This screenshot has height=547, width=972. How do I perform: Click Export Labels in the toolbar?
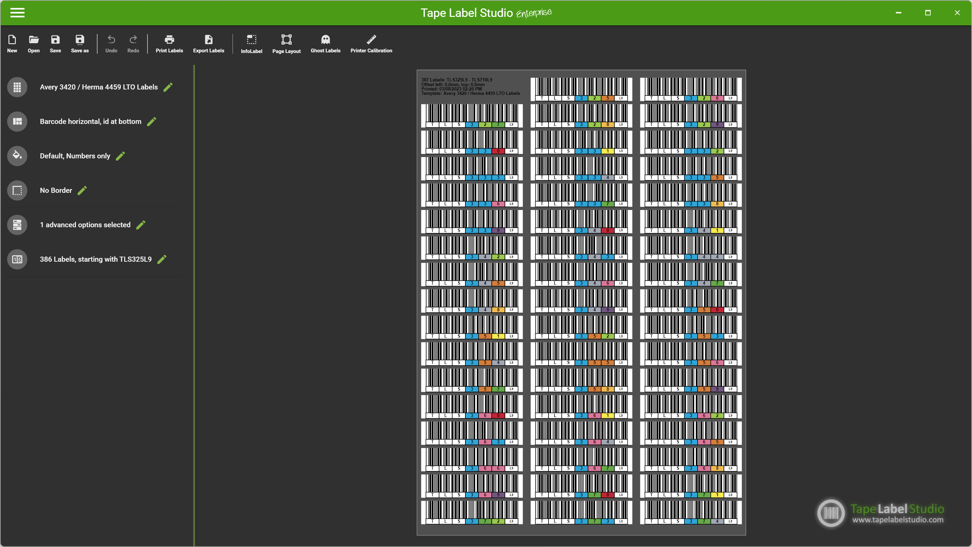209,44
